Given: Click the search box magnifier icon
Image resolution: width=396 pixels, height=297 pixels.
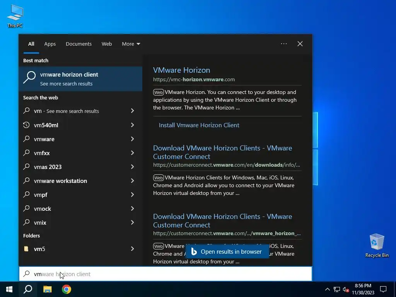Looking at the screenshot, I should coord(27,274).
